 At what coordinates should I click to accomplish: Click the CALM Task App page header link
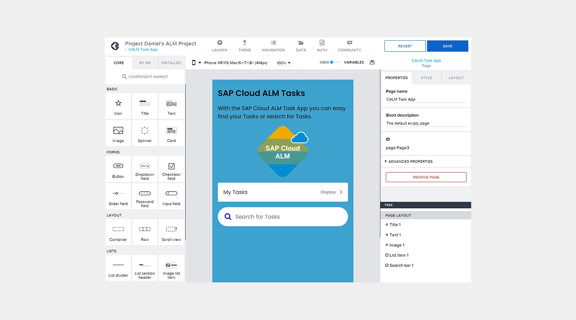click(426, 61)
